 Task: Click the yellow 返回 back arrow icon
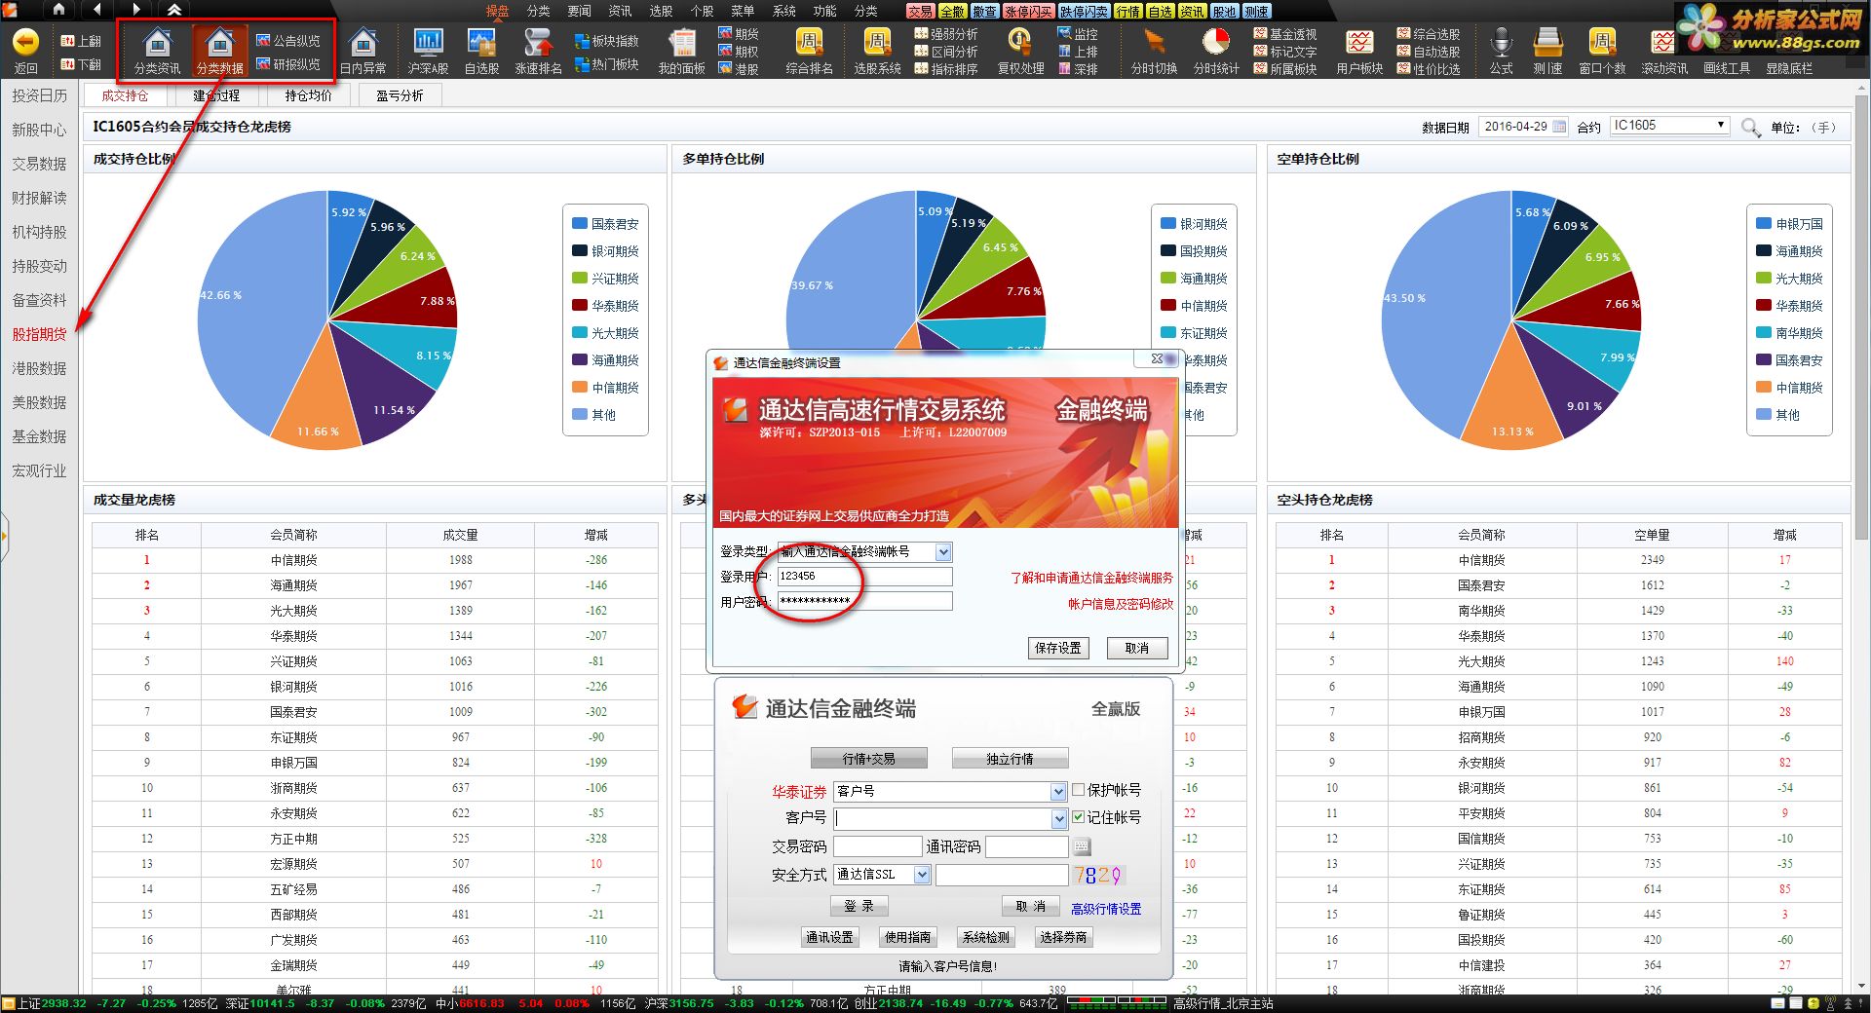[x=25, y=43]
